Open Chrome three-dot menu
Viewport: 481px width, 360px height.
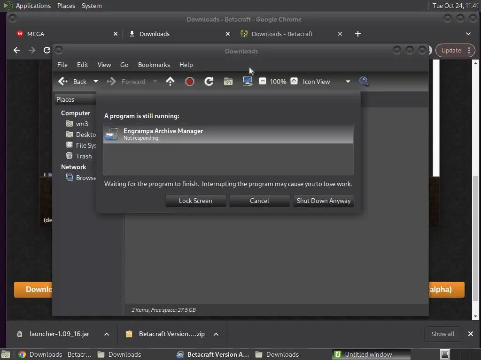click(x=469, y=51)
